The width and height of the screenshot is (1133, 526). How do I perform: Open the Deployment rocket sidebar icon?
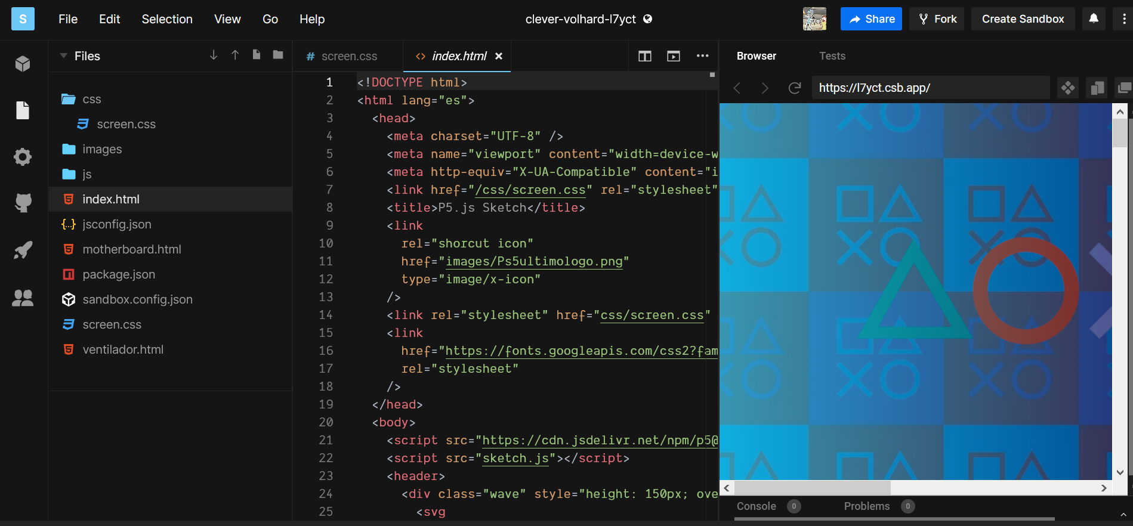coord(23,250)
